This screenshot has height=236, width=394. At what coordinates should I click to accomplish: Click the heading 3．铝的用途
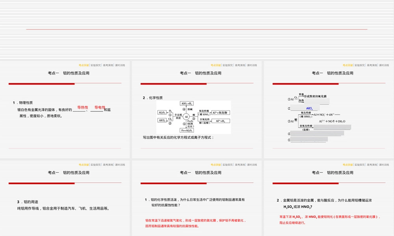pos(28,202)
